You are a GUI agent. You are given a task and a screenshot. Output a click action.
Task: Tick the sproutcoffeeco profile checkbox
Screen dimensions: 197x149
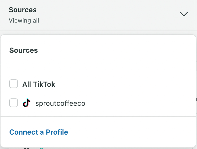14,103
